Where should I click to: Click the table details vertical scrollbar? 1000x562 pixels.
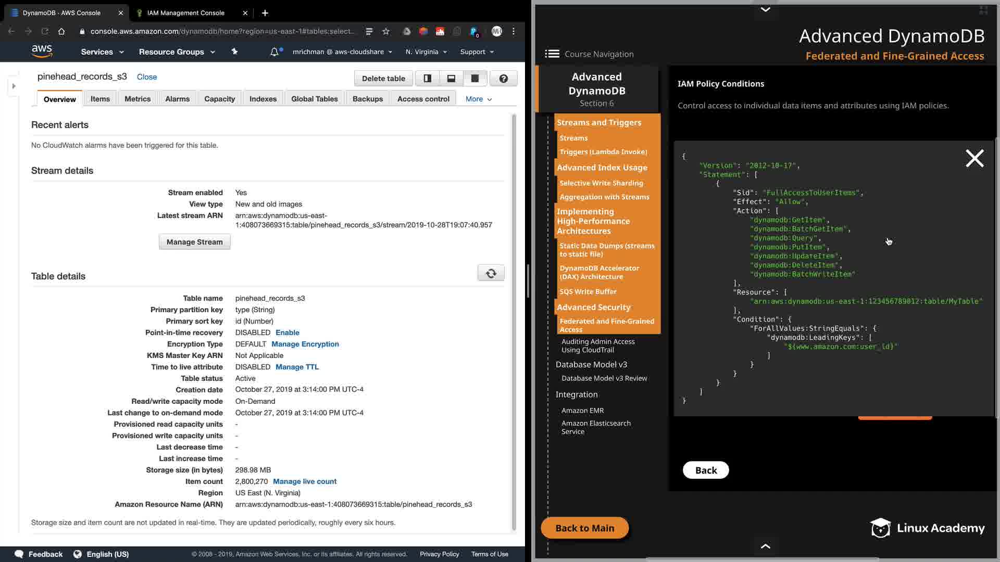click(x=514, y=323)
